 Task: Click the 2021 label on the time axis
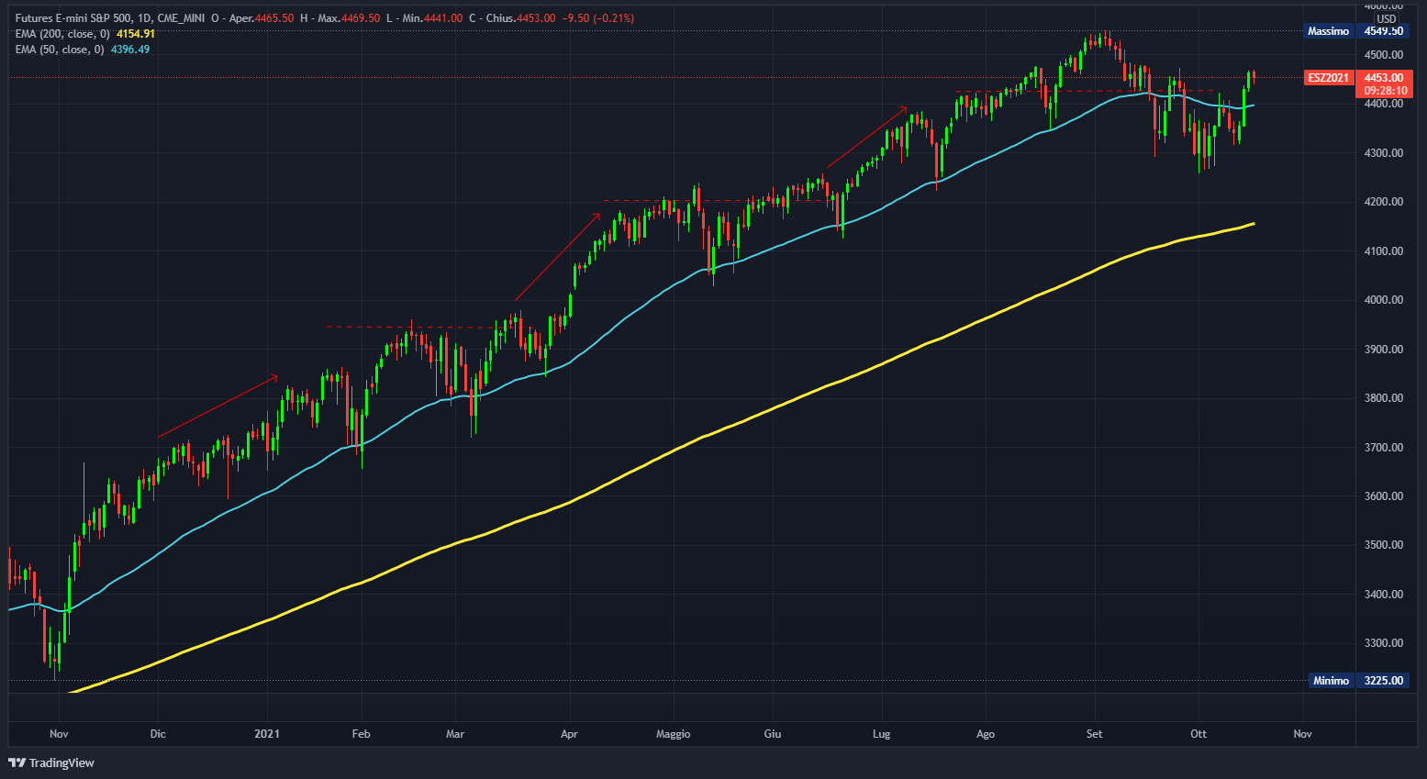click(x=267, y=734)
